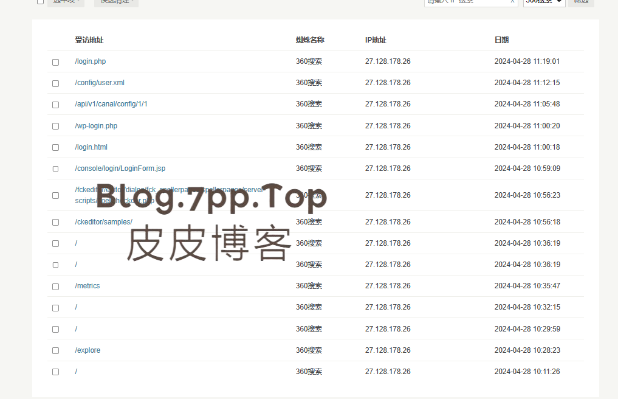Expand the 快速清理 dropdown button
The image size is (618, 399).
116,2
